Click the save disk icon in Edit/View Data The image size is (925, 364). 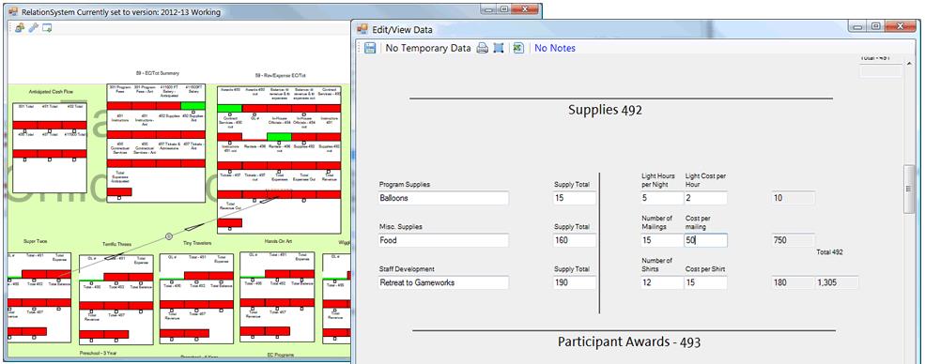370,48
